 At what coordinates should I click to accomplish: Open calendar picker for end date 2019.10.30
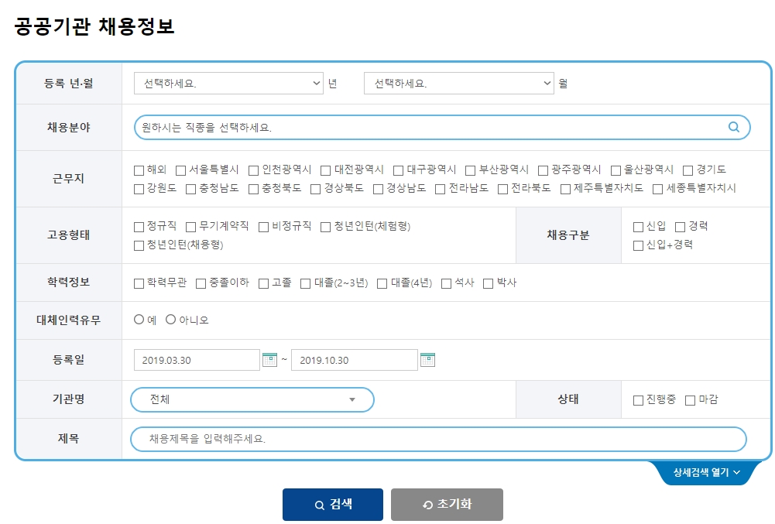[427, 359]
